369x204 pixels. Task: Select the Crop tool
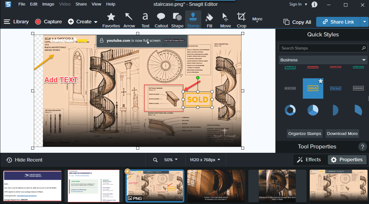pyautogui.click(x=241, y=20)
